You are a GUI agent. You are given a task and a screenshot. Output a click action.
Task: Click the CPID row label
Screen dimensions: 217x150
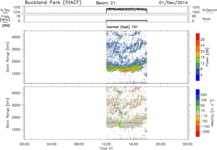point(6,26)
